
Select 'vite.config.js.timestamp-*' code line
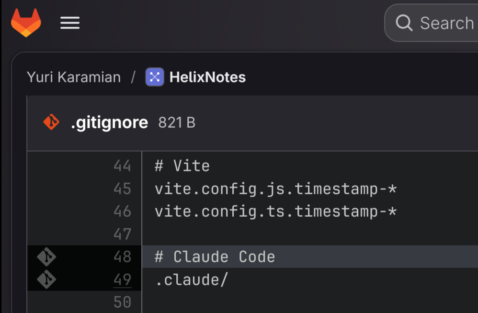tap(275, 189)
